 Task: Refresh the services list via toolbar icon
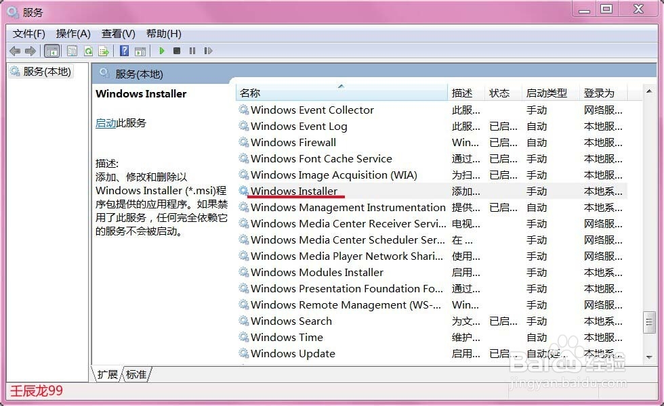click(x=88, y=51)
